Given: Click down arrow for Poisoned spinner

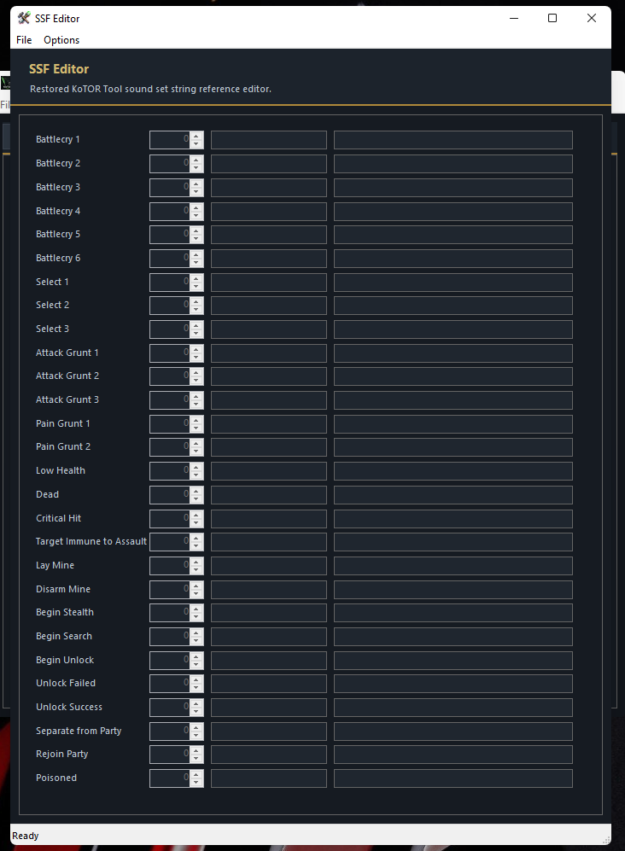Looking at the screenshot, I should click(196, 782).
